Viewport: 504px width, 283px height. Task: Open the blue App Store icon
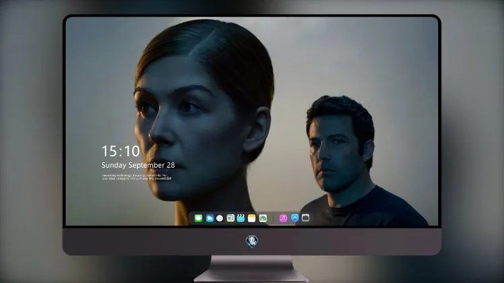[x=295, y=218]
